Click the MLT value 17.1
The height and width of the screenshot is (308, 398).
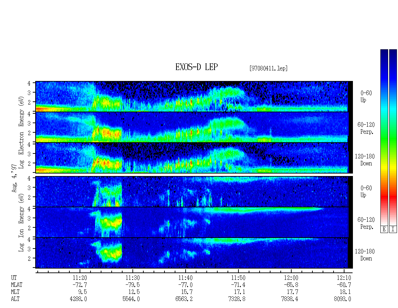coord(240,292)
